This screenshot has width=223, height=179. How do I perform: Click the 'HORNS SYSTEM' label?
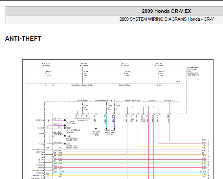pyautogui.click(x=71, y=123)
